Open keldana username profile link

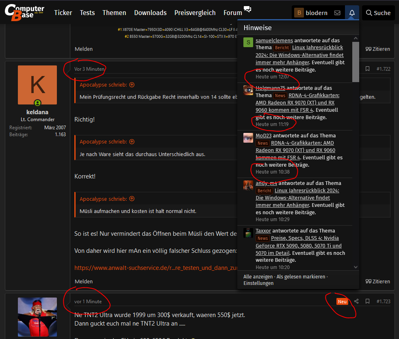pos(37,112)
